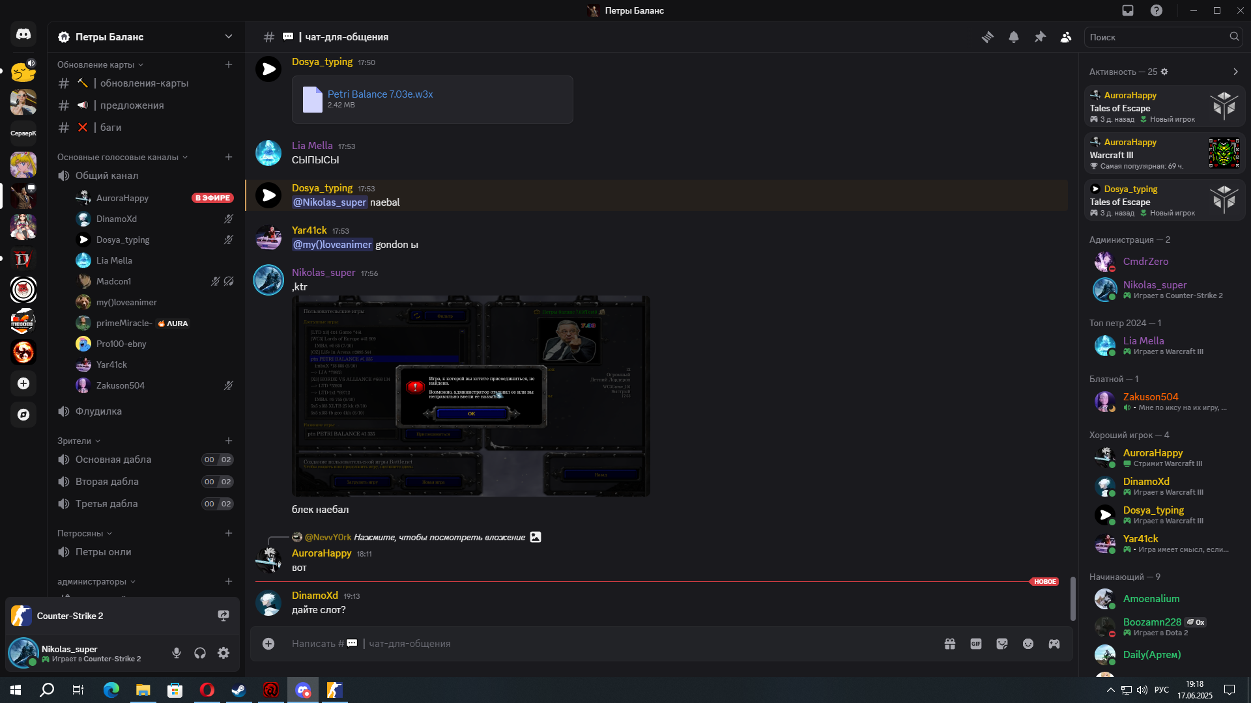This screenshot has width=1251, height=703.
Task: Open the обновления-карты text channel
Action: 146,83
